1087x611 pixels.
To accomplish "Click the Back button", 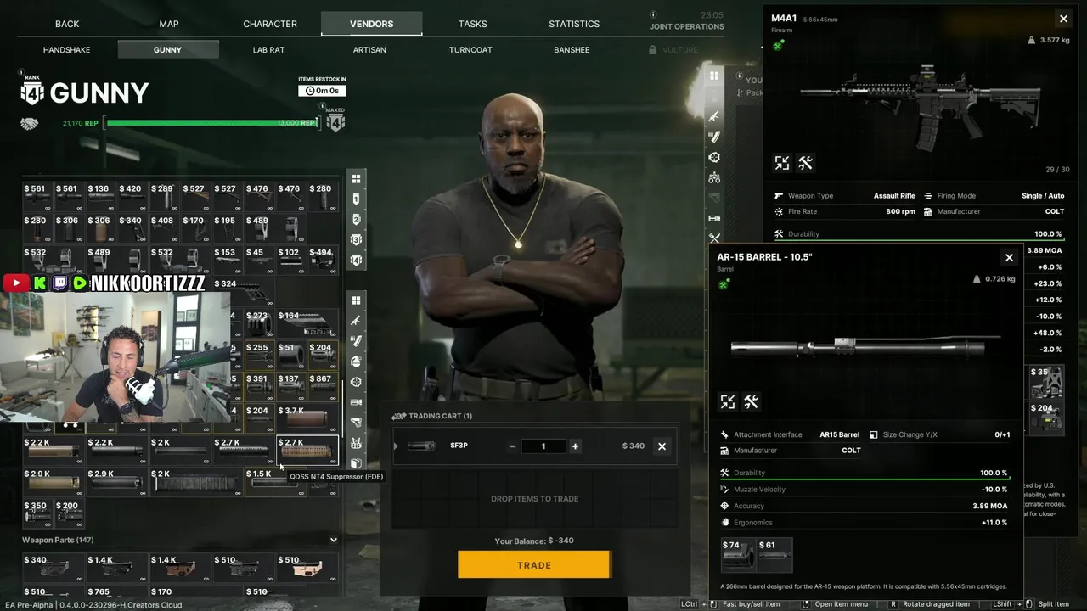I will [x=67, y=24].
